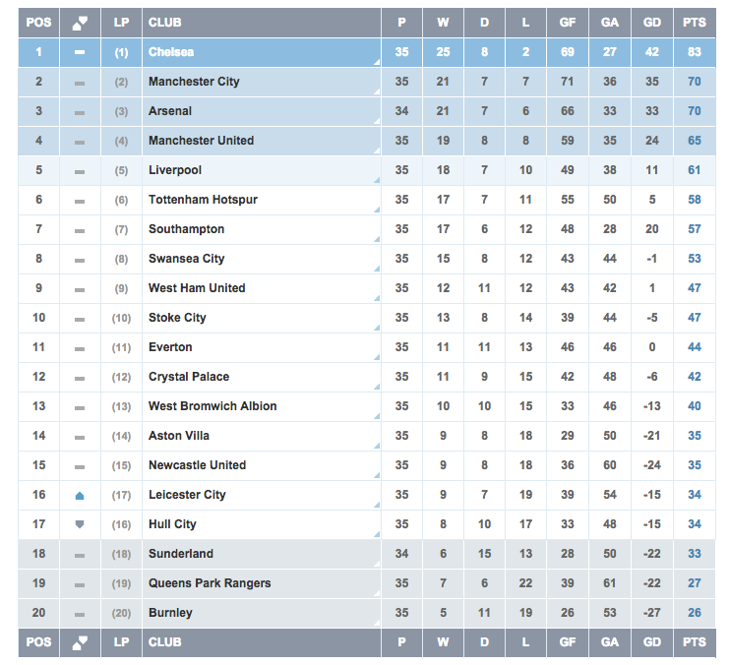Open the Manchester United club link

coord(201,141)
